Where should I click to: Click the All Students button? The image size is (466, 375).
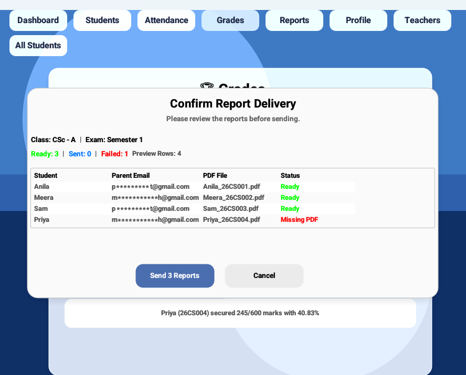(38, 46)
